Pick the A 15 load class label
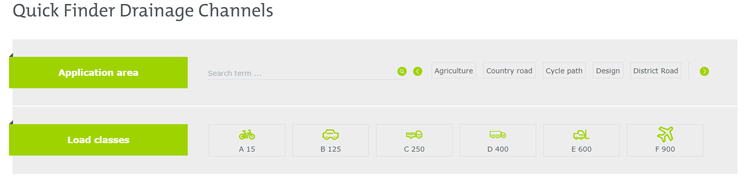Image resolution: width=753 pixels, height=181 pixels. pos(247,149)
